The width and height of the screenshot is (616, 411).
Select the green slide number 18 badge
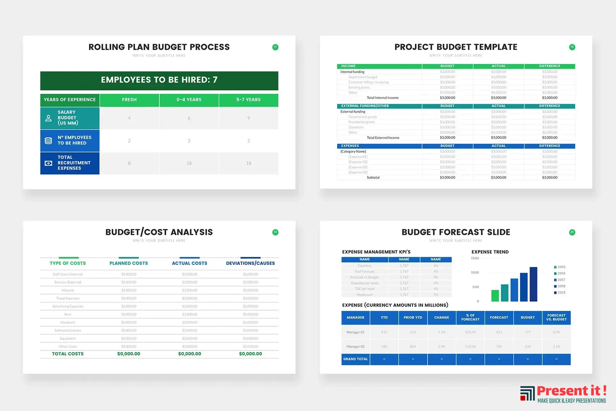coord(572,47)
